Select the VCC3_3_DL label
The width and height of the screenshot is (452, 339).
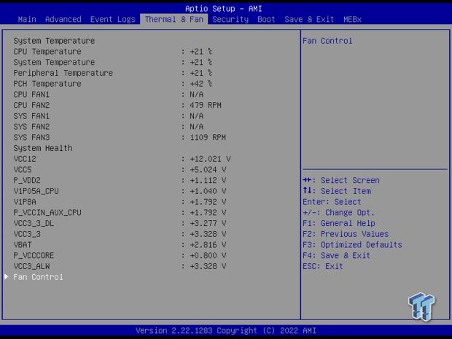(x=34, y=223)
